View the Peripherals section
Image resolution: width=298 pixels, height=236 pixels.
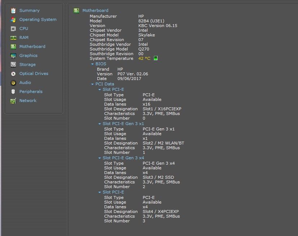[31, 92]
